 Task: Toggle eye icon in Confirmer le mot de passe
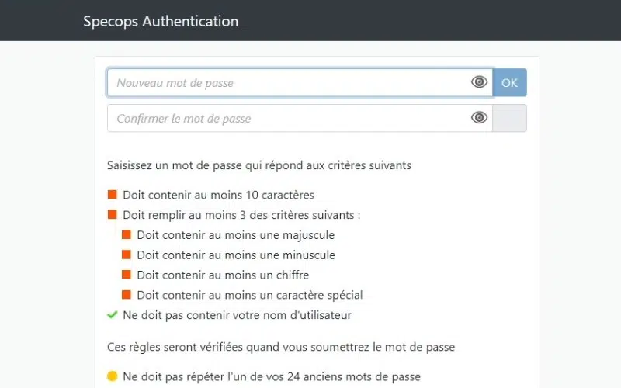pyautogui.click(x=479, y=118)
